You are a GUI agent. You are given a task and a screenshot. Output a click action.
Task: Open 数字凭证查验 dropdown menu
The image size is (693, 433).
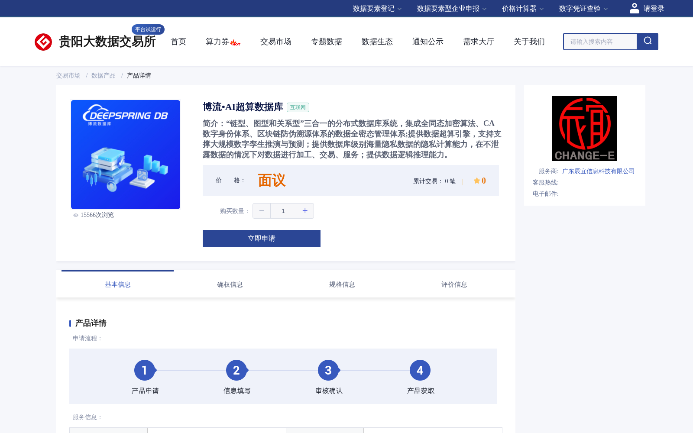coord(583,9)
